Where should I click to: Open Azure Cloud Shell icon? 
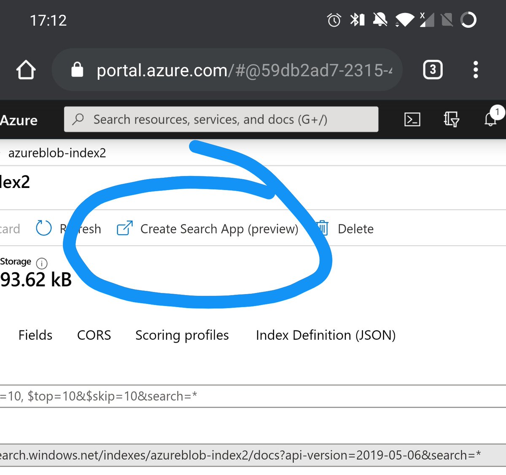click(x=412, y=119)
